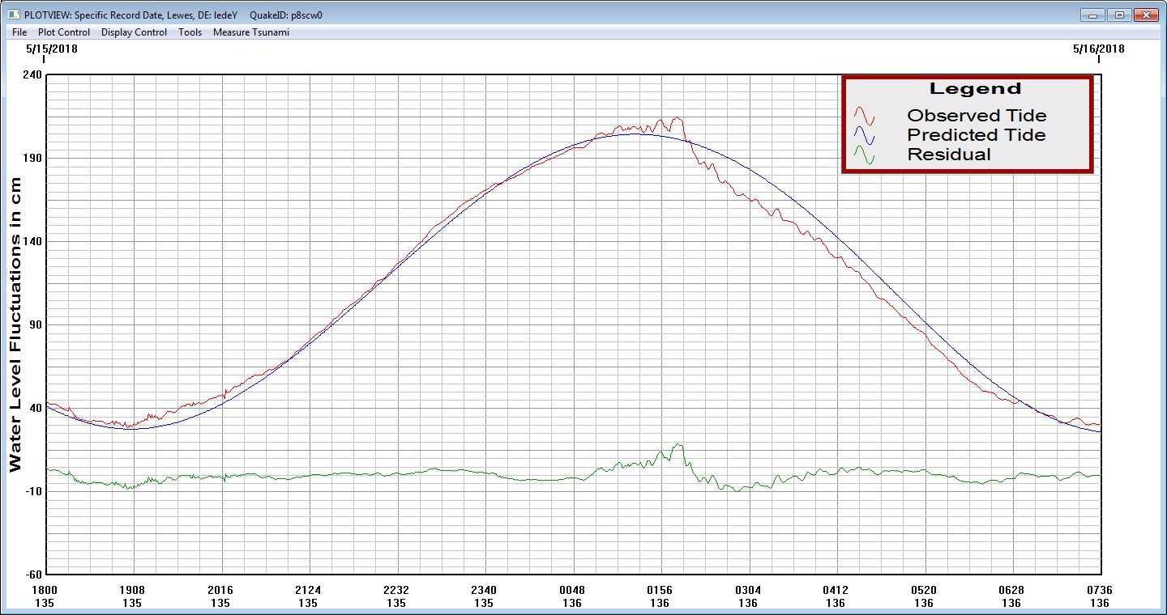The width and height of the screenshot is (1167, 615).
Task: Click the blue Predicted Tide legend line icon
Action: [865, 135]
